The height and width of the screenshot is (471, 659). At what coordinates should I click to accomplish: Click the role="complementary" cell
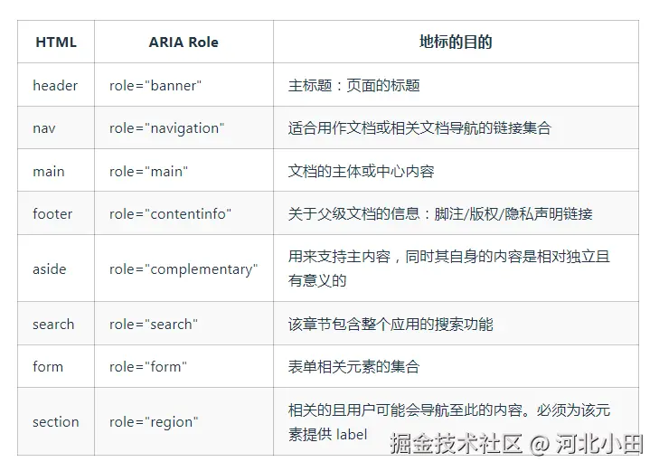184,269
